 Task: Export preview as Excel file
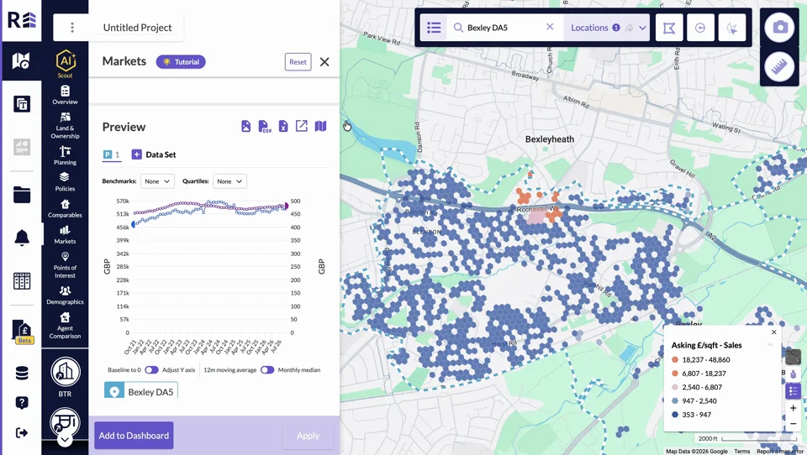click(x=283, y=126)
